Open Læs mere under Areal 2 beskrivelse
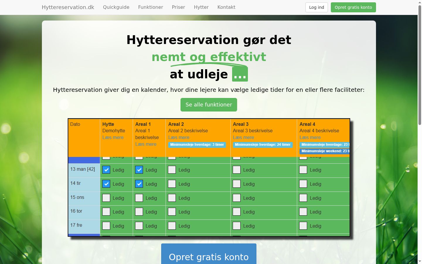 pos(179,137)
